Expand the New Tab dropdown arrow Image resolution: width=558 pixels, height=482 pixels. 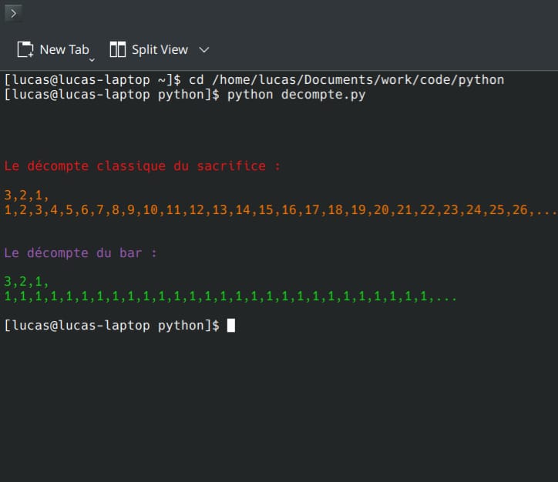pyautogui.click(x=92, y=59)
